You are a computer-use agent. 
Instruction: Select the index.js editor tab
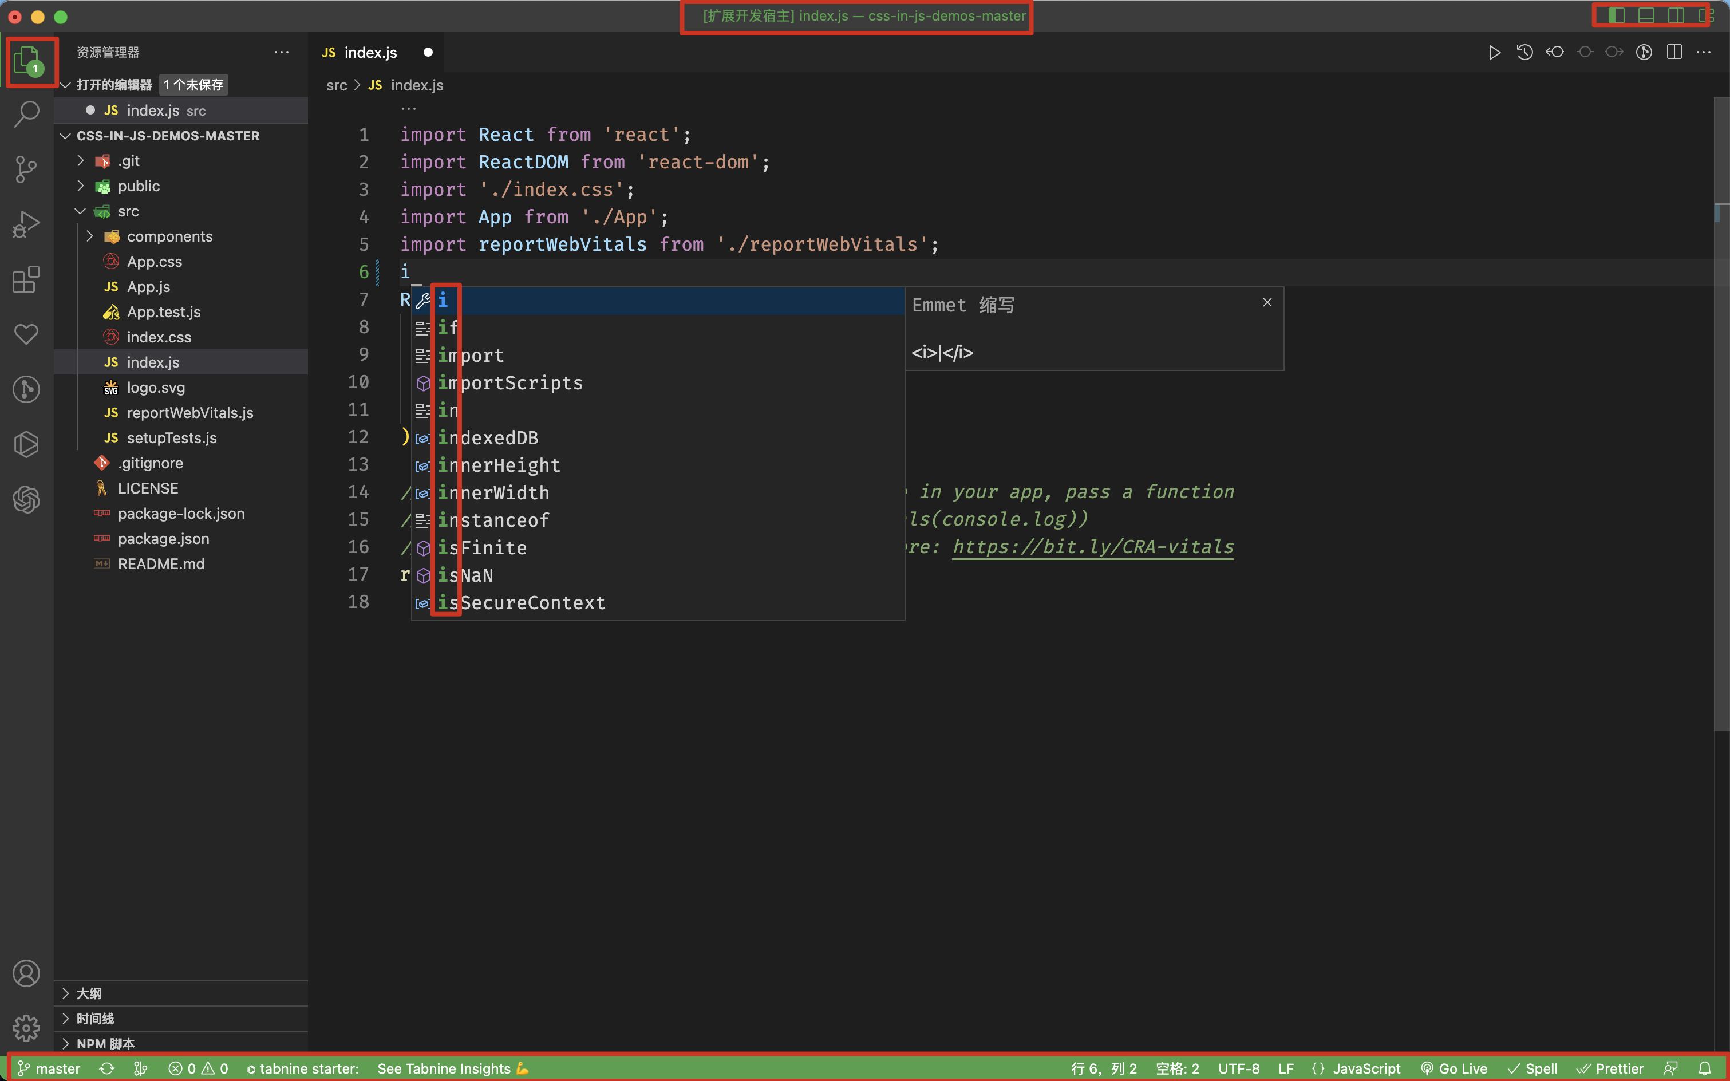(x=370, y=53)
